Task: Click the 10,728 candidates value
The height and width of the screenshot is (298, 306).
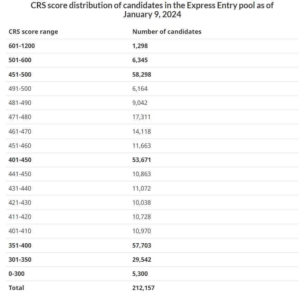Action: click(x=142, y=217)
